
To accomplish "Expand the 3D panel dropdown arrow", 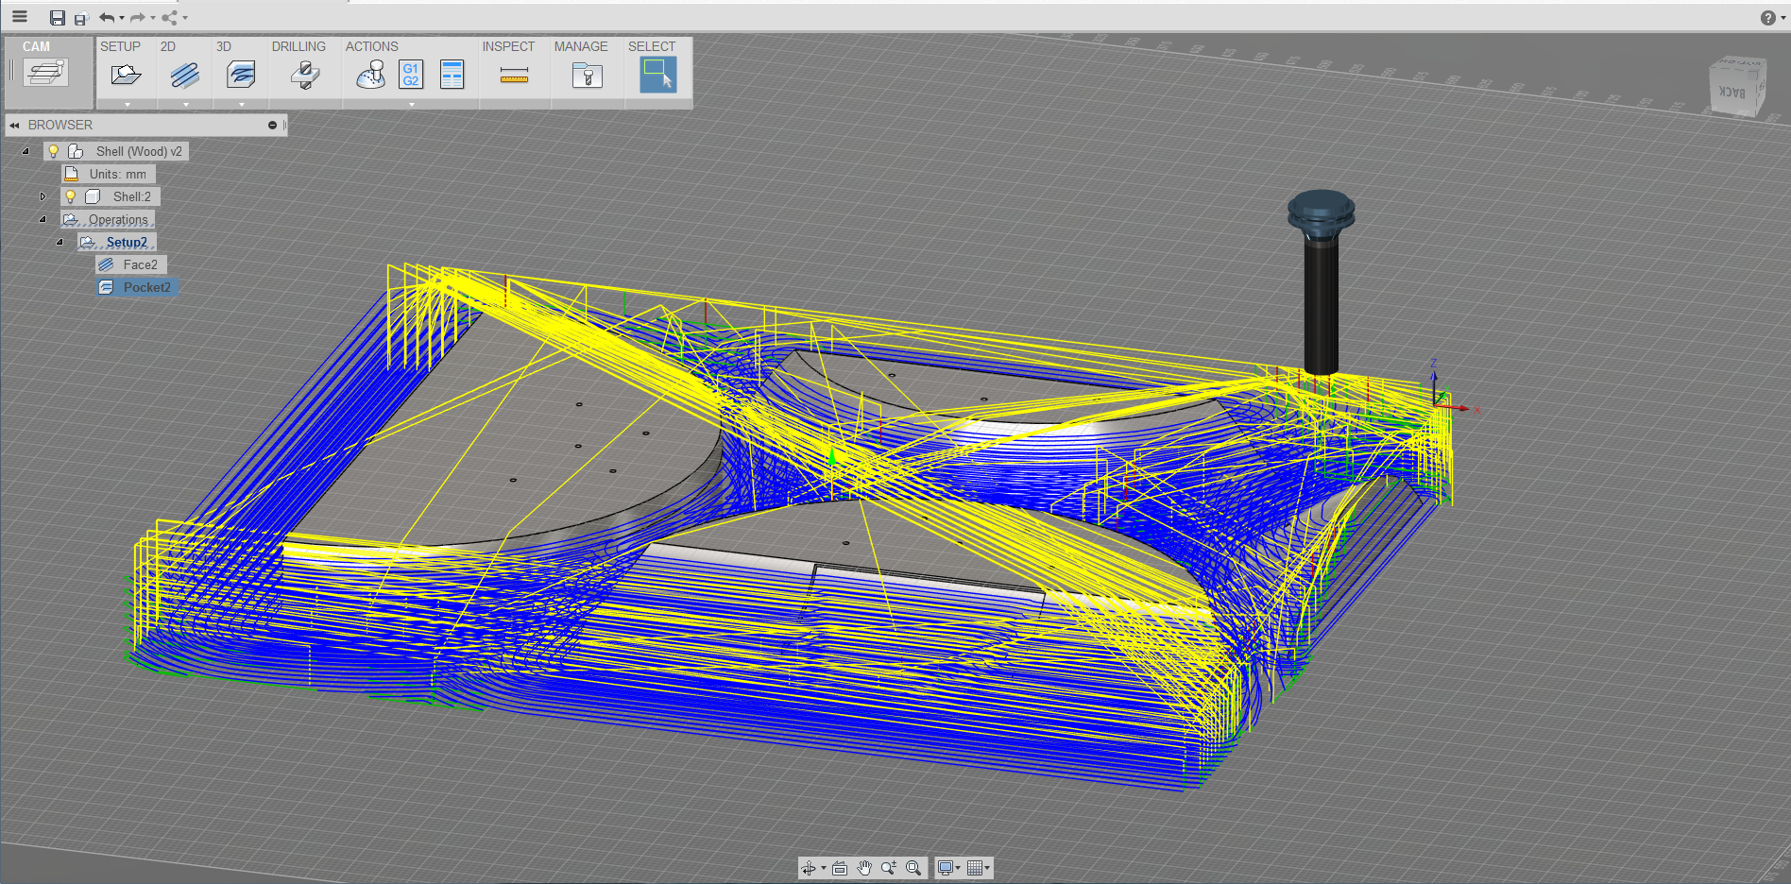I will [241, 104].
